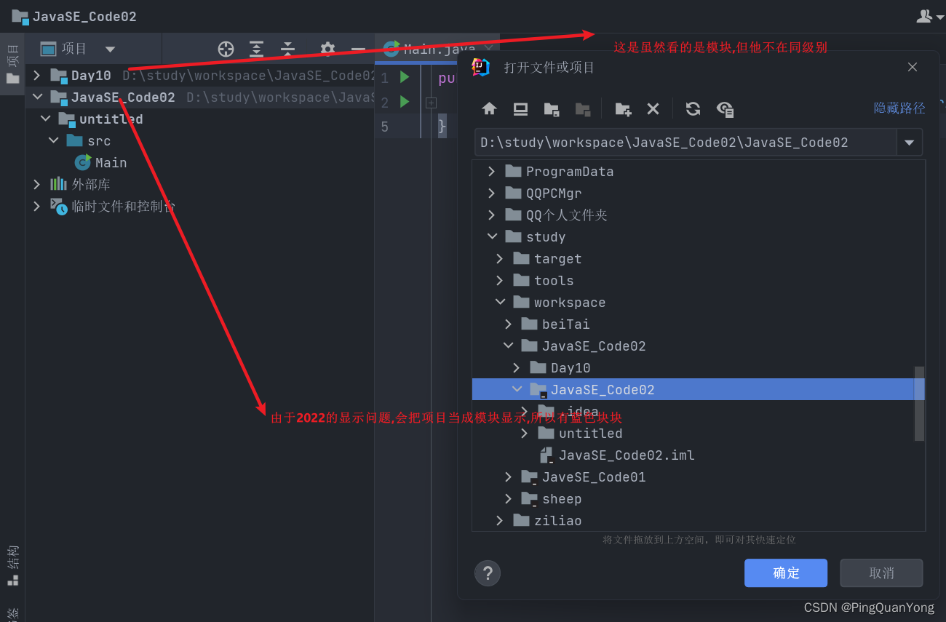Select the ziliao folder in dialog tree
This screenshot has width=946, height=622.
(x=547, y=520)
